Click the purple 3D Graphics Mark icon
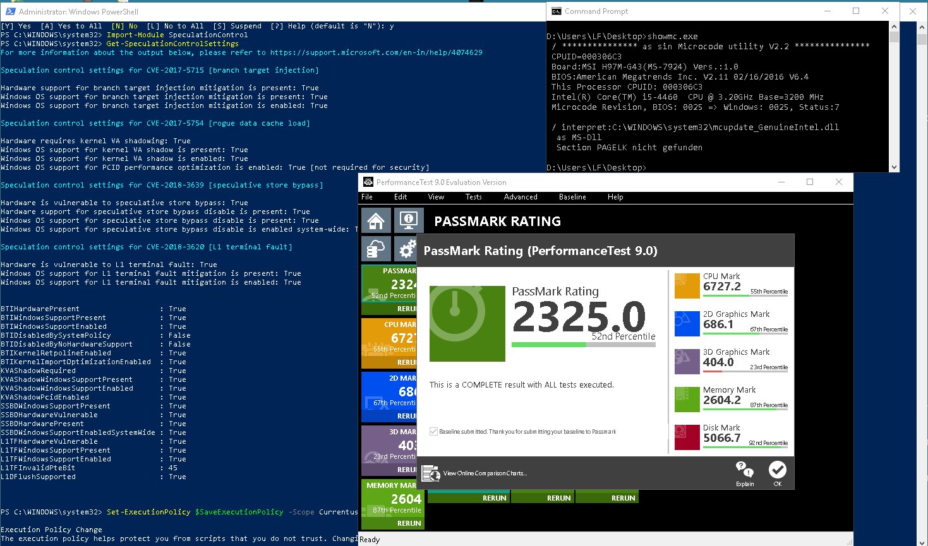Viewport: 928px width, 546px height. (687, 362)
